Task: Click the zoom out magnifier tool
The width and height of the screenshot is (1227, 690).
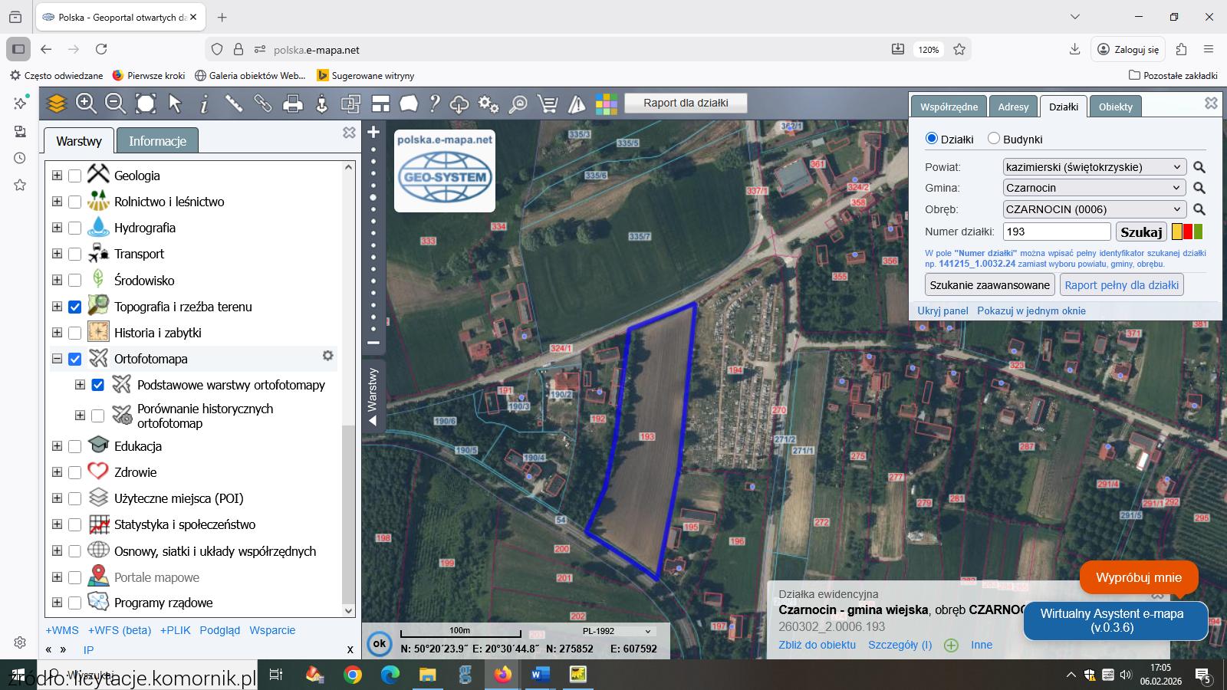Action: 115,103
